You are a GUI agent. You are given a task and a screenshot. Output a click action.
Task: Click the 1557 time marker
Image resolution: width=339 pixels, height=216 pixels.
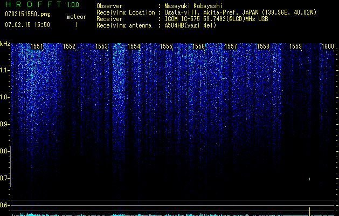[x=231, y=46]
